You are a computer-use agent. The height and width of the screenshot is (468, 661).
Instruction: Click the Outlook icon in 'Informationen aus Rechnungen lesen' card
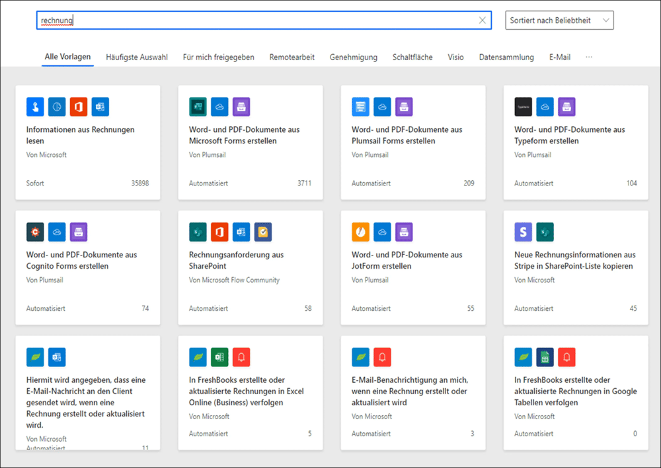click(x=100, y=107)
